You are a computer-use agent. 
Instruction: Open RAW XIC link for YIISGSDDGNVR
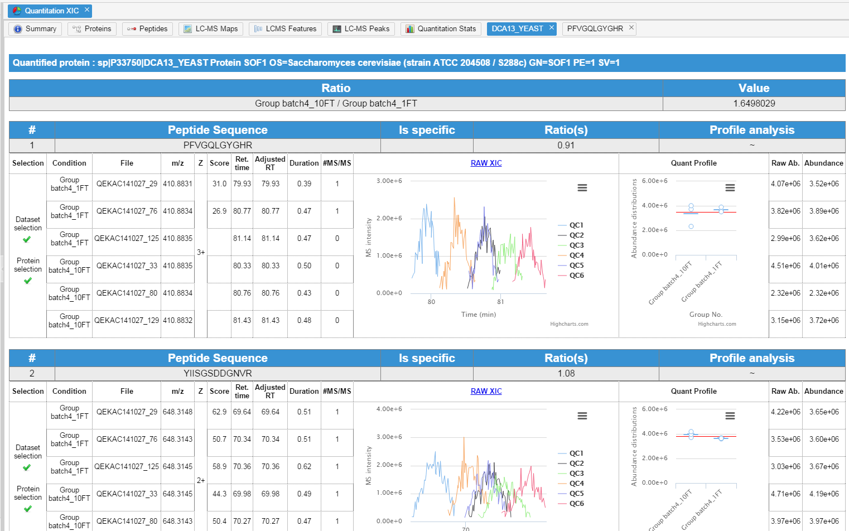pos(486,391)
